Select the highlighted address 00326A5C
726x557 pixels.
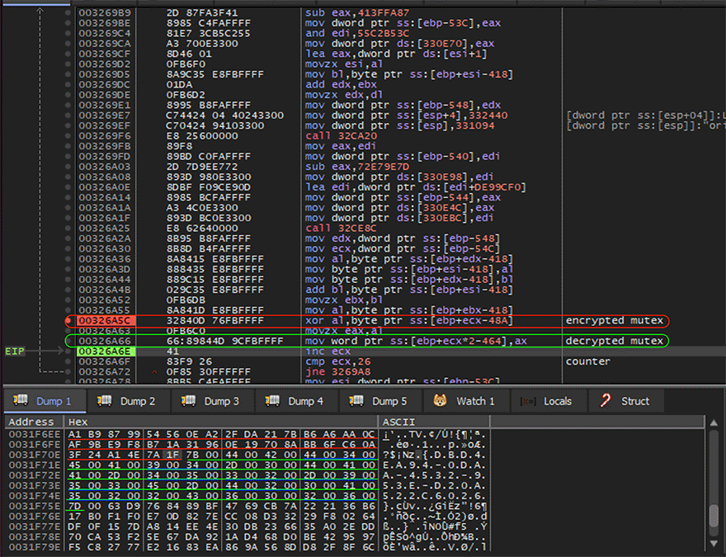coord(105,320)
